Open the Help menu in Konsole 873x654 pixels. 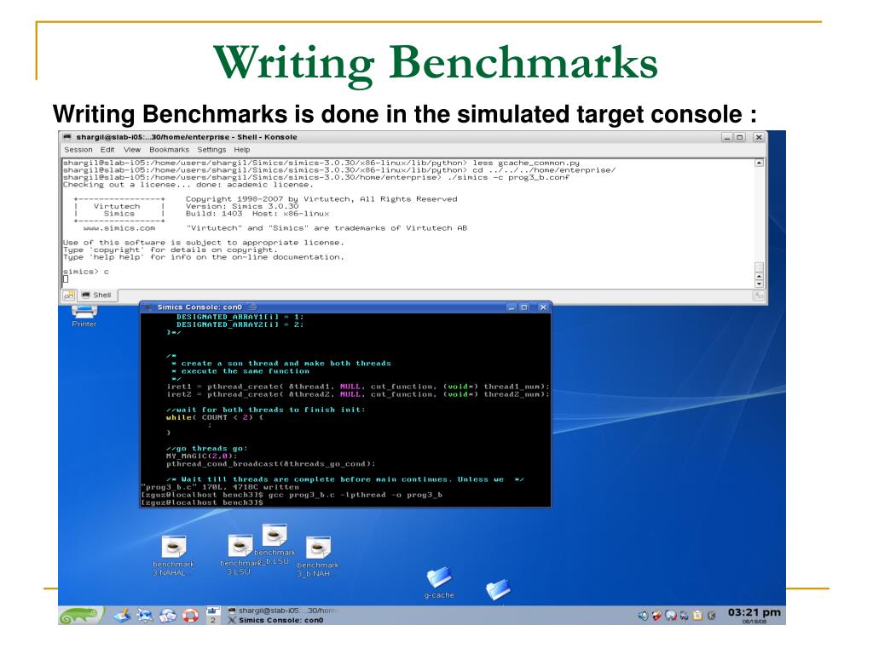point(241,150)
